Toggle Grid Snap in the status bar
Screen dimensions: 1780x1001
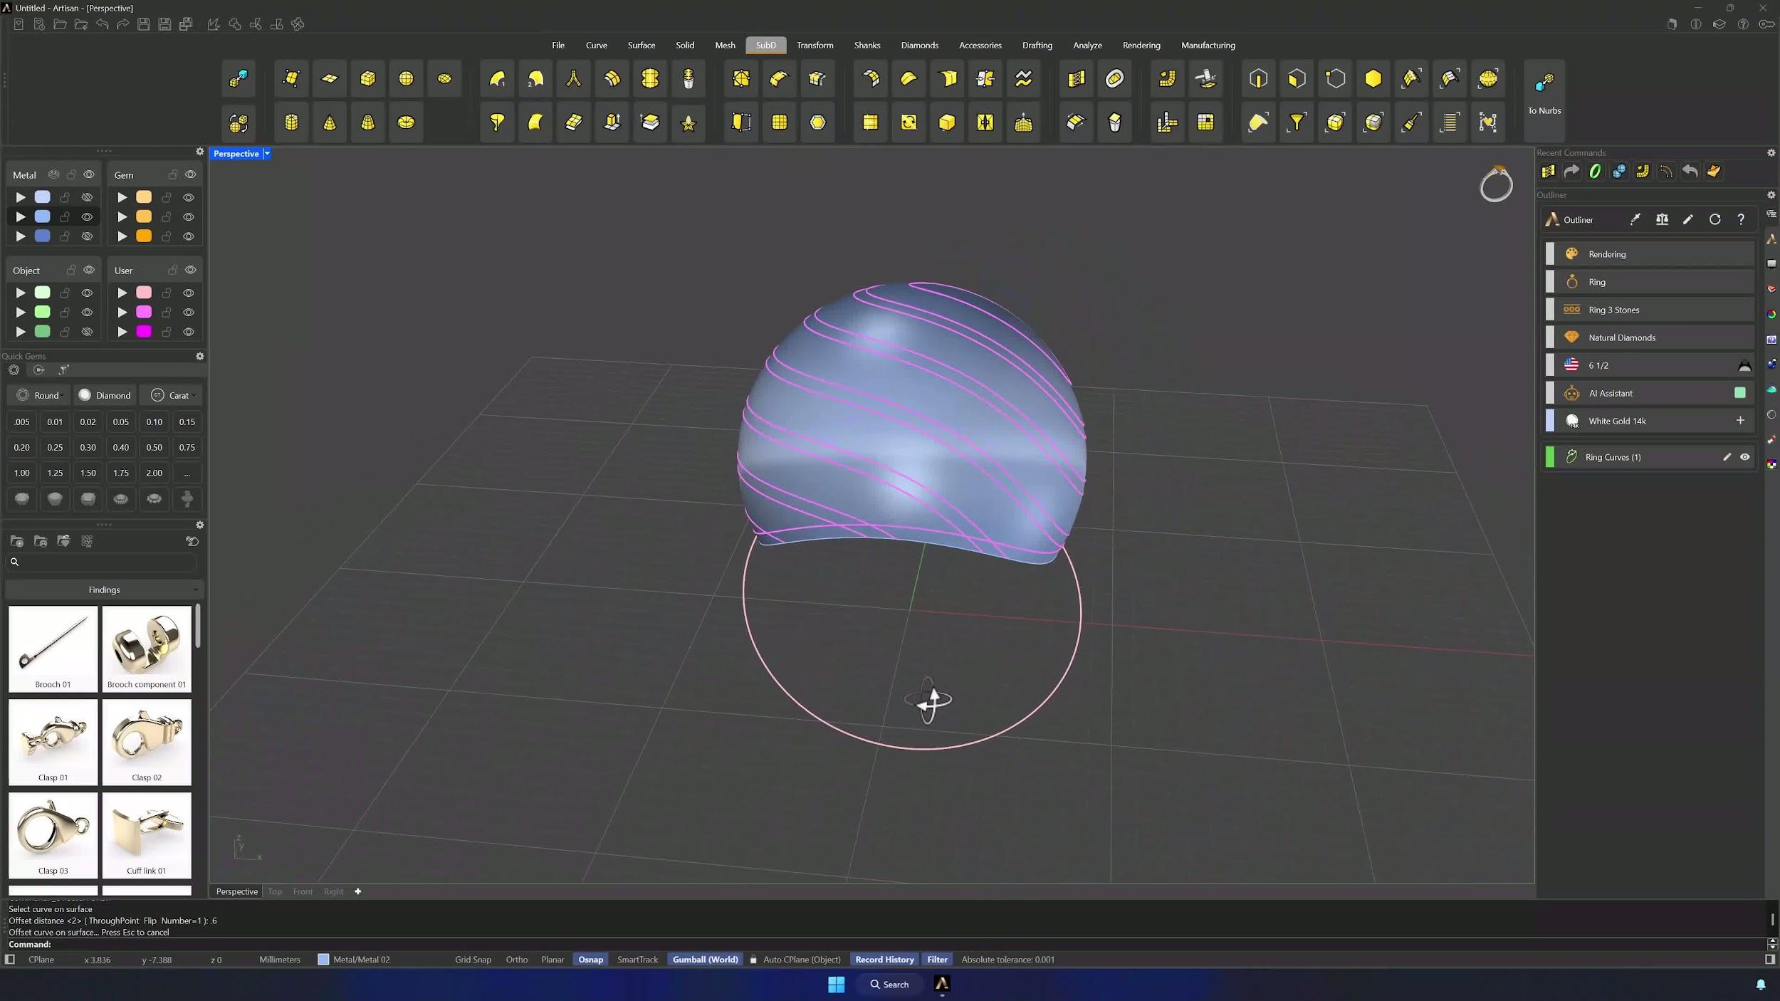coord(473,960)
